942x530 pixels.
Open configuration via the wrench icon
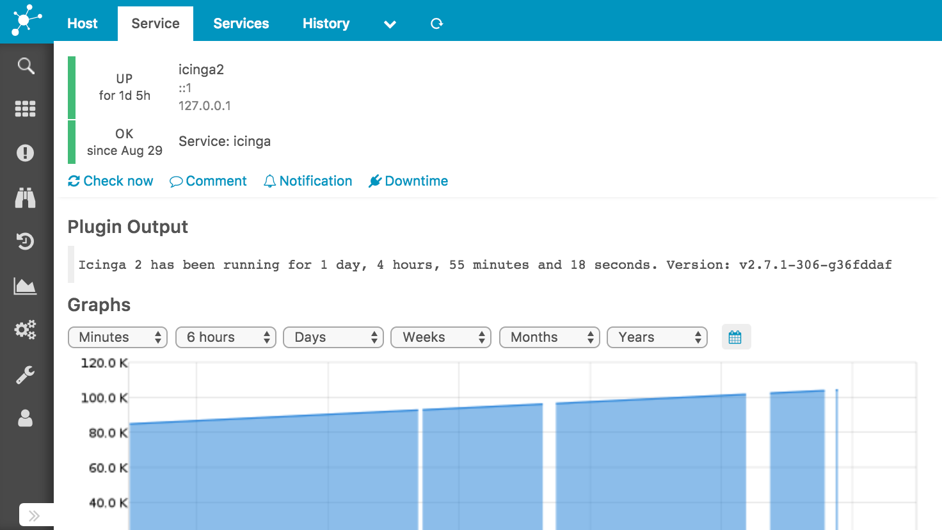[x=25, y=374]
